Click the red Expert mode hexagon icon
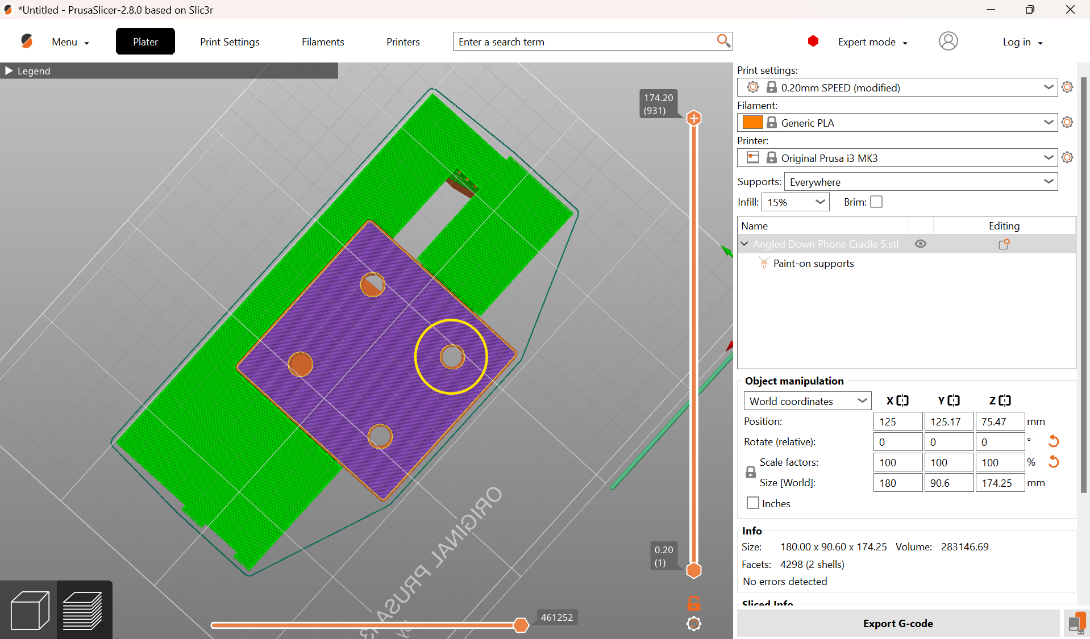This screenshot has height=639, width=1090. (813, 41)
